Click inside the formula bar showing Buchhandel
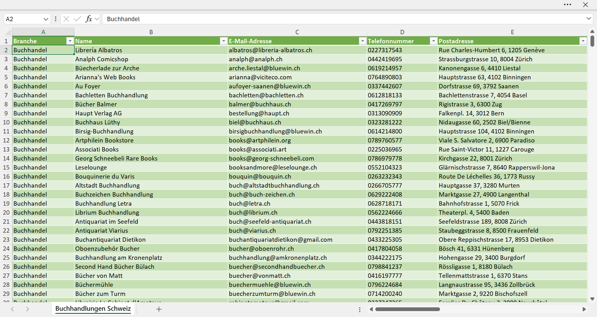The width and height of the screenshot is (597, 317). tap(344, 19)
